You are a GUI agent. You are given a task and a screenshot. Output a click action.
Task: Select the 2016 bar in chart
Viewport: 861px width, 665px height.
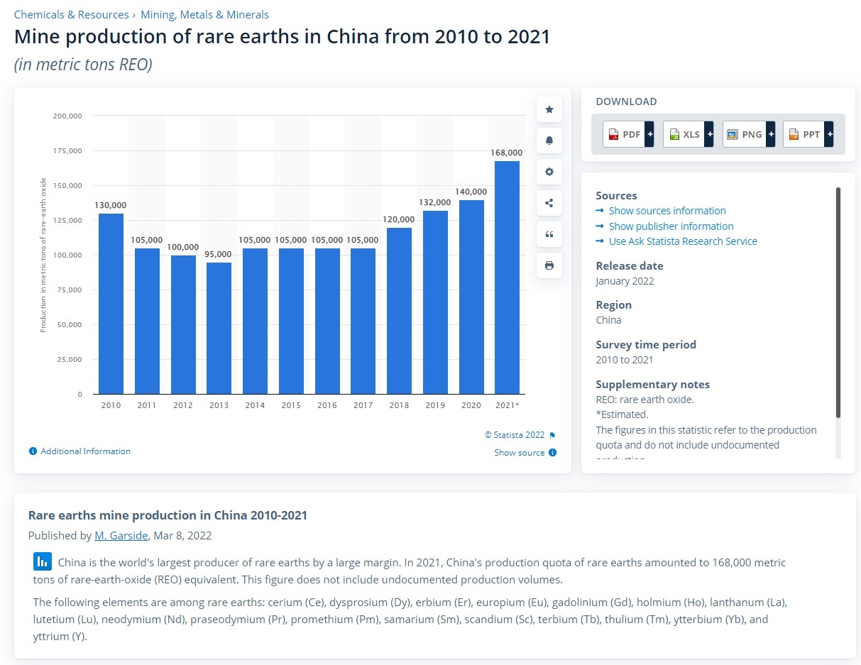click(327, 321)
